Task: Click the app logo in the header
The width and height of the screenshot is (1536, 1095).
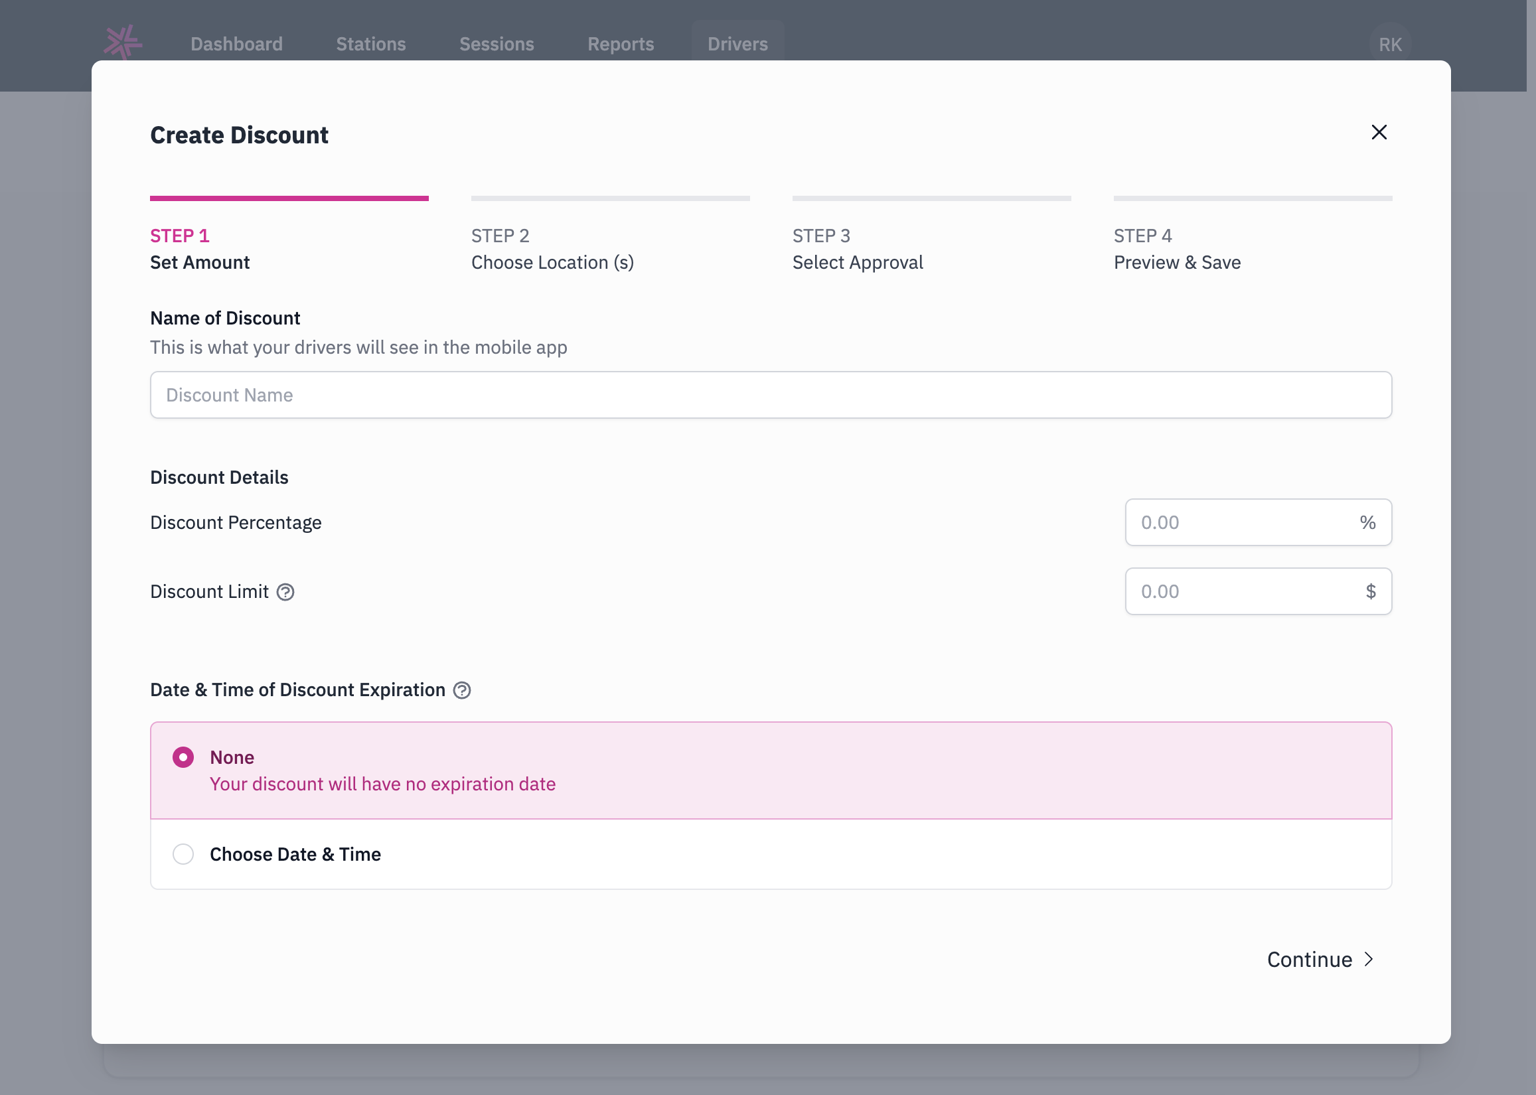Action: coord(123,43)
